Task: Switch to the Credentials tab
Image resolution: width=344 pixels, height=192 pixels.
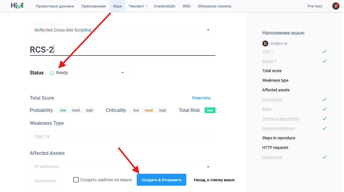Action: pyautogui.click(x=165, y=6)
